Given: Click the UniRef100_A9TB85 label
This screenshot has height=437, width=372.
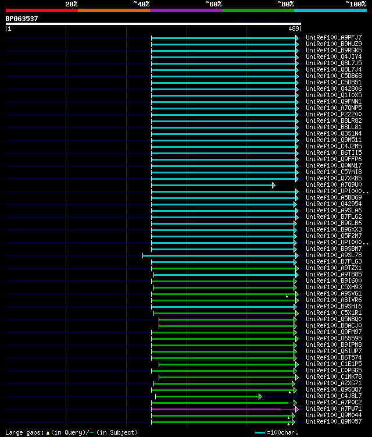Looking at the screenshot, I should click(334, 275).
